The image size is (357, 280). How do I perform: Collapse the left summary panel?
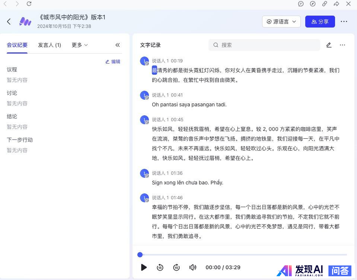click(x=118, y=45)
